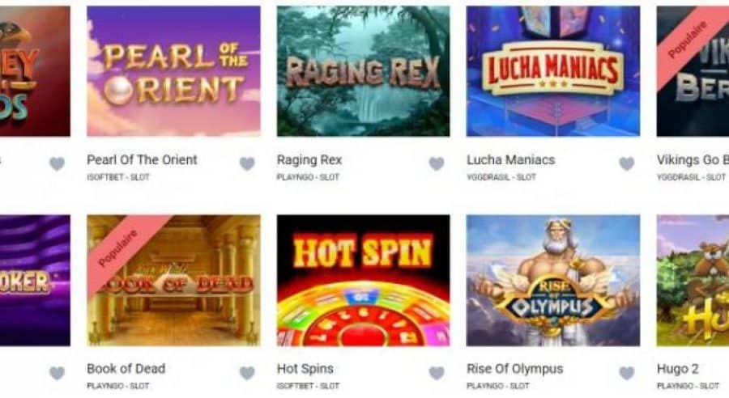Open the Lucha Maniacs game thumbnail

click(x=552, y=71)
